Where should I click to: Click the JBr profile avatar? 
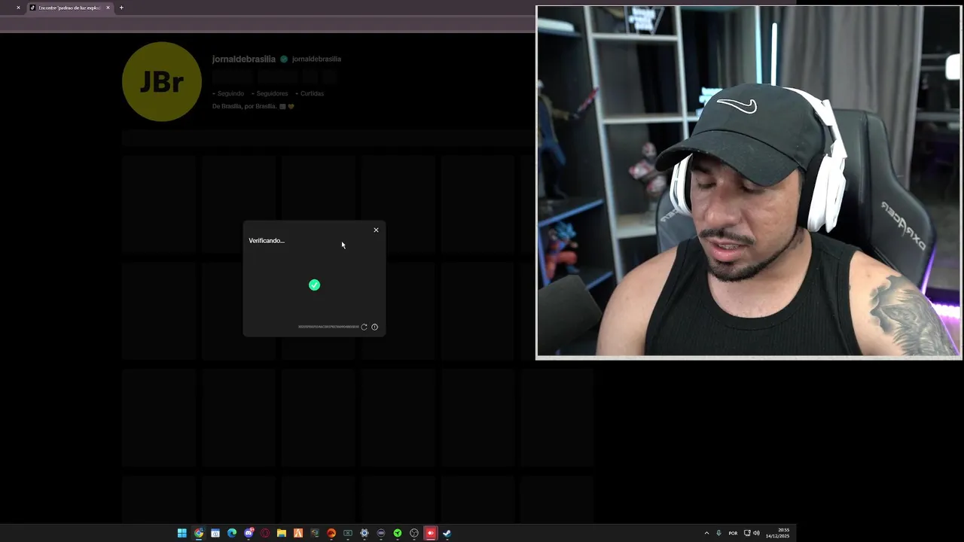tap(162, 81)
